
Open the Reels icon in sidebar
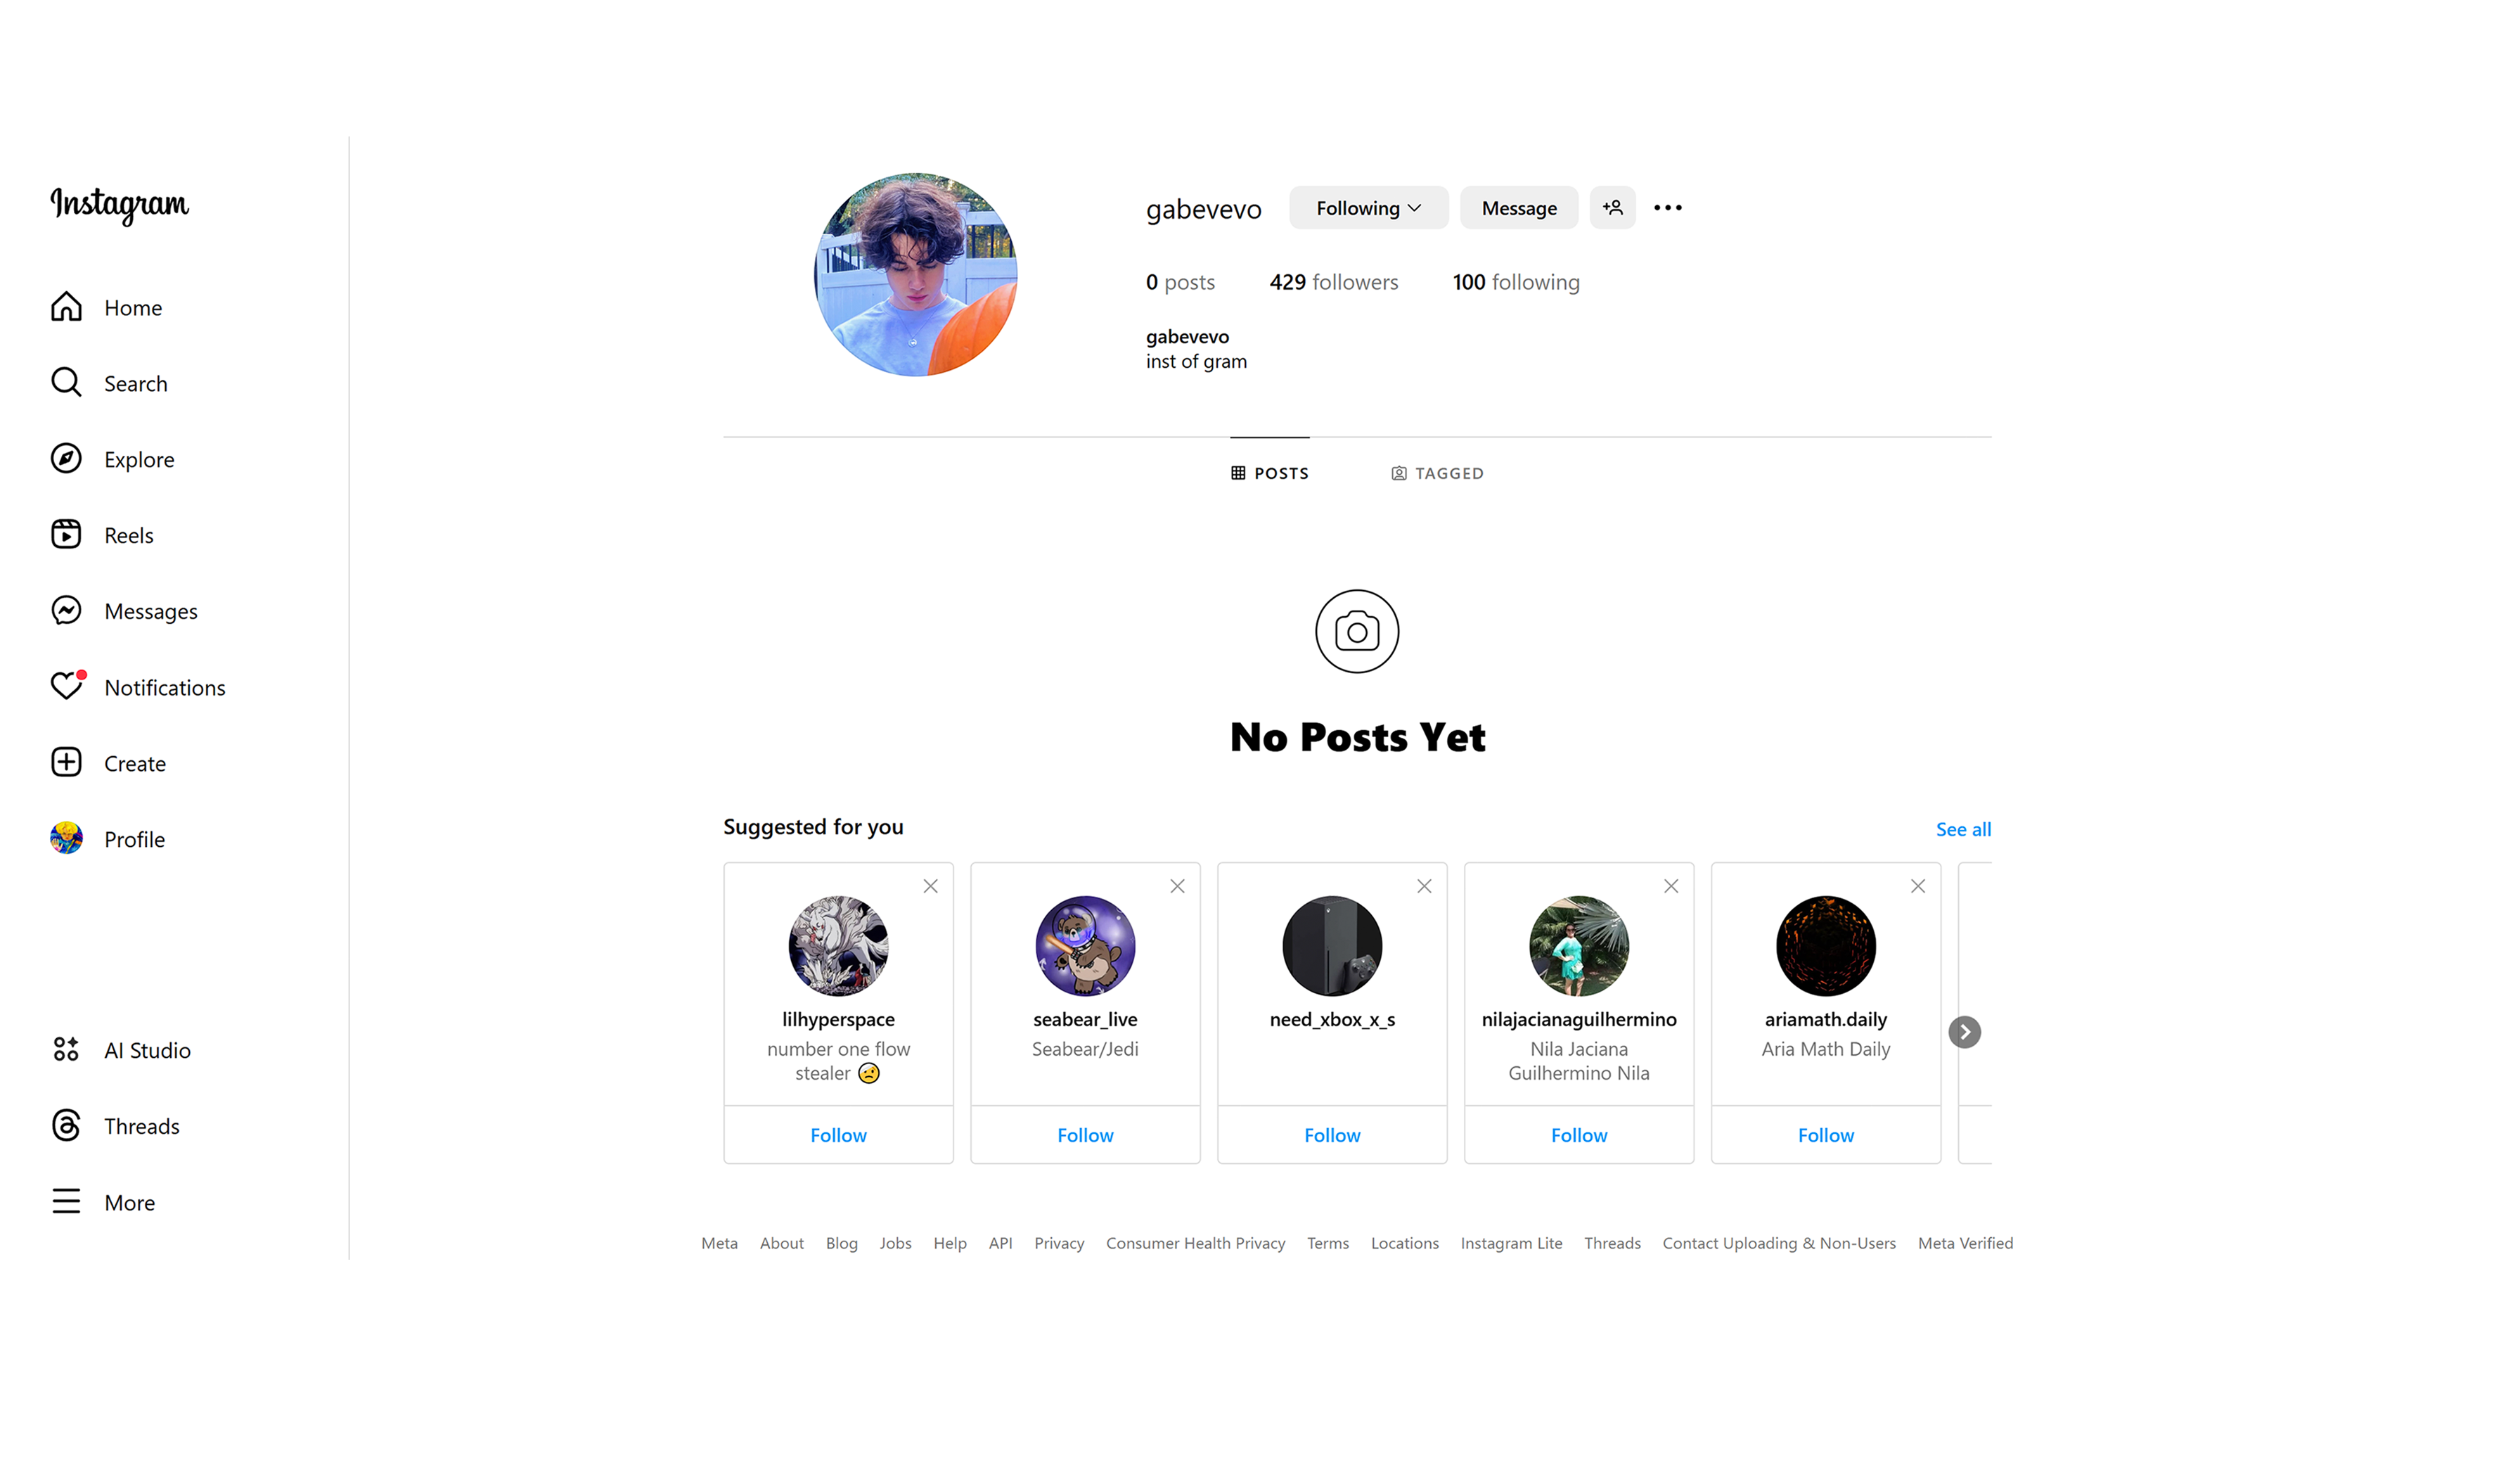[x=66, y=535]
